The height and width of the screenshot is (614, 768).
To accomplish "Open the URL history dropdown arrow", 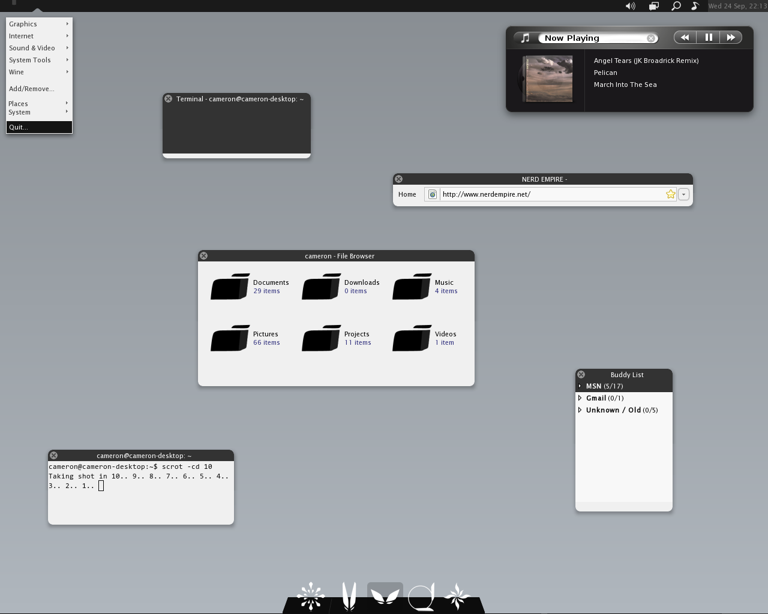I will (683, 194).
